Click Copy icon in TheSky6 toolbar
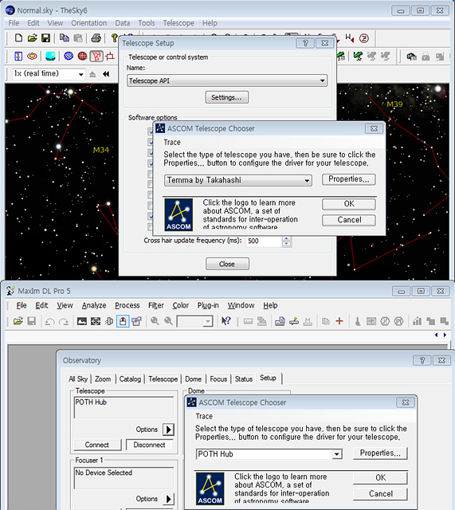 click(x=65, y=38)
